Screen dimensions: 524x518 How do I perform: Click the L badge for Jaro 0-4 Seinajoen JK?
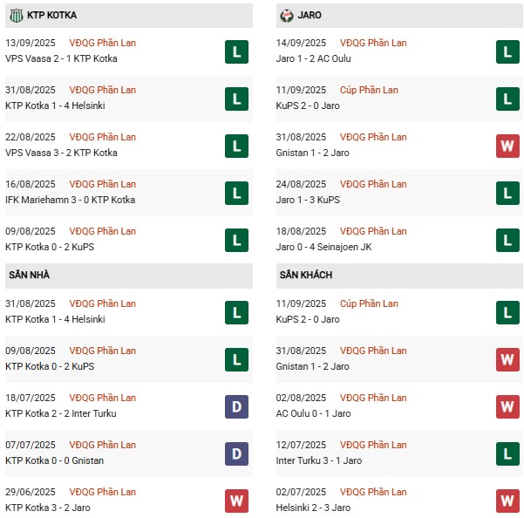coord(507,241)
